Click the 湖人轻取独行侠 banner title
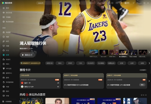The image size is (151, 104). coord(33,43)
